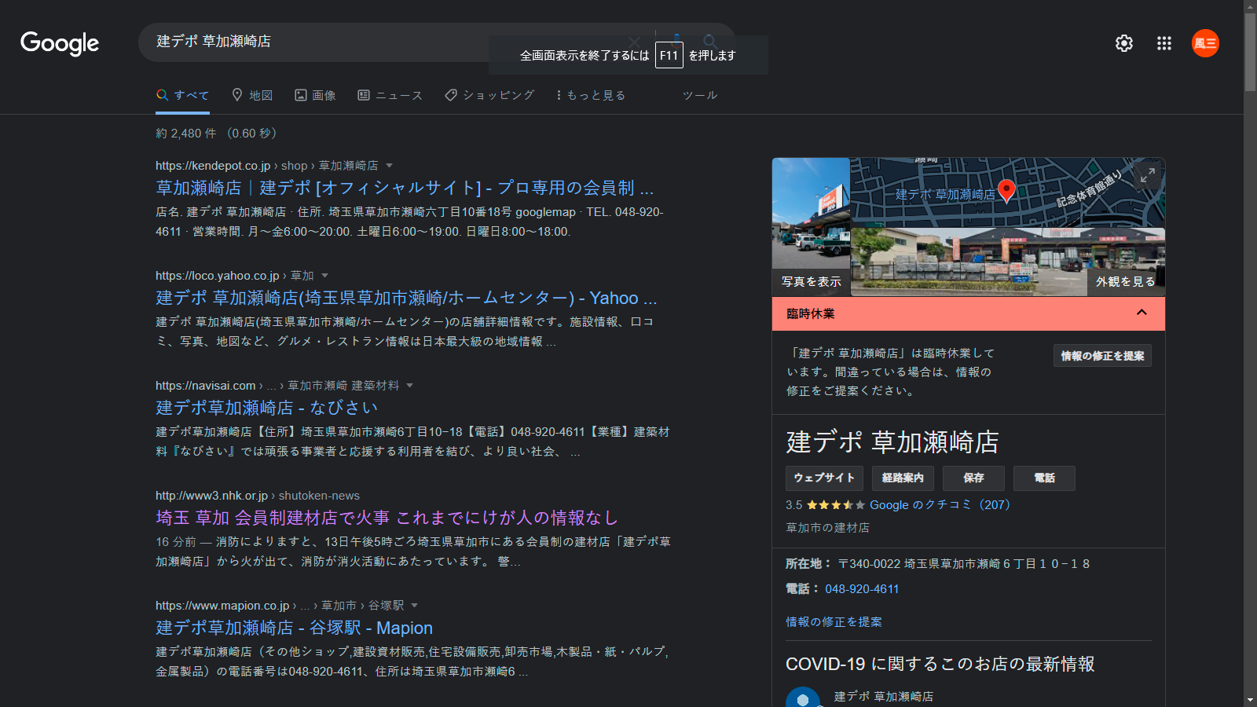Switch to the ショッピング tab
1257x707 pixels.
[489, 95]
